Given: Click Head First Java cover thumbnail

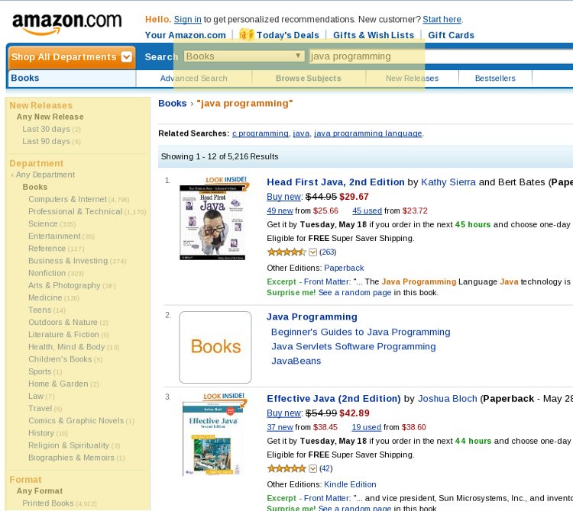Looking at the screenshot, I should 212,223.
